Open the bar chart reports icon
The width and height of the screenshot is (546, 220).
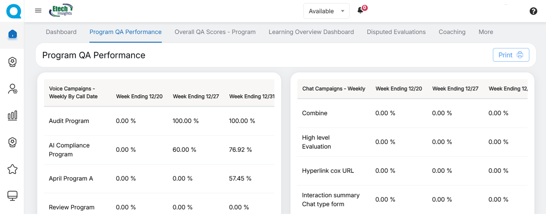(13, 115)
